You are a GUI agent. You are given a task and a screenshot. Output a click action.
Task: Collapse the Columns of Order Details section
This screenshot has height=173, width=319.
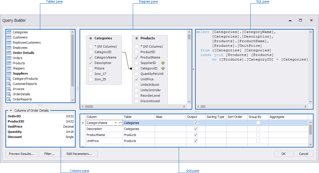(x=11, y=110)
